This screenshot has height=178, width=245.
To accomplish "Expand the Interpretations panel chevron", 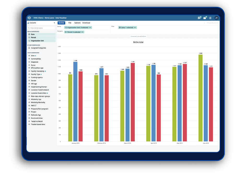I will coord(204,23).
